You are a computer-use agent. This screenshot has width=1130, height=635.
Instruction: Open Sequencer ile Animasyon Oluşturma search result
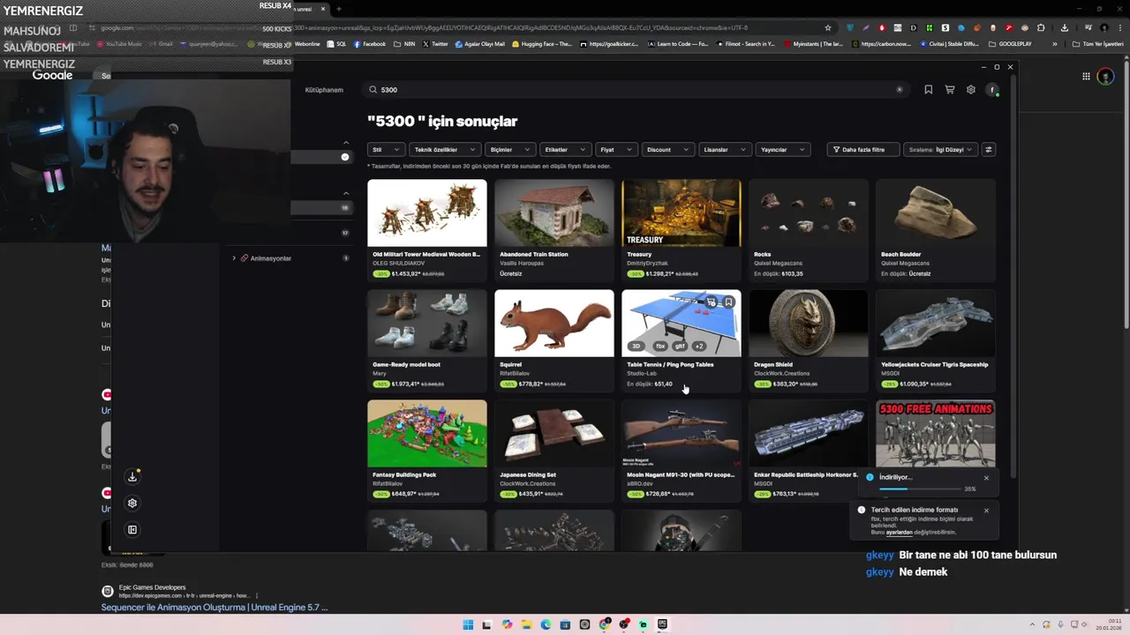click(x=215, y=608)
